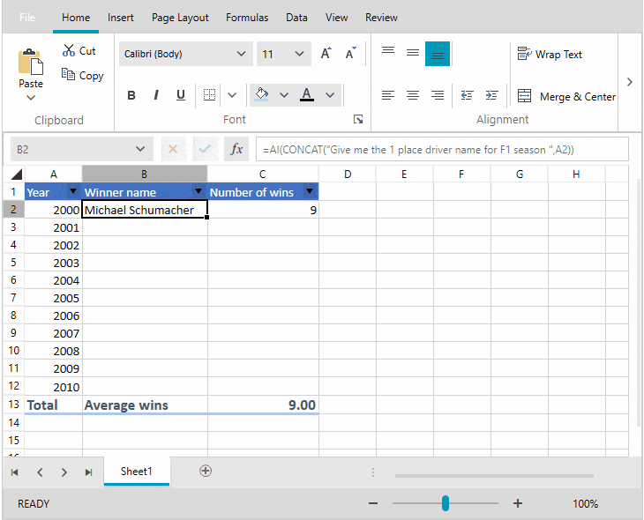Go to last sheet navigation icon

(x=88, y=472)
